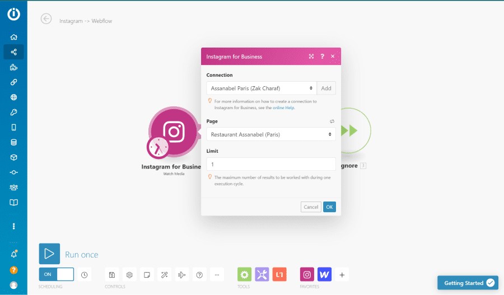Open Data stores database icon

point(13,142)
